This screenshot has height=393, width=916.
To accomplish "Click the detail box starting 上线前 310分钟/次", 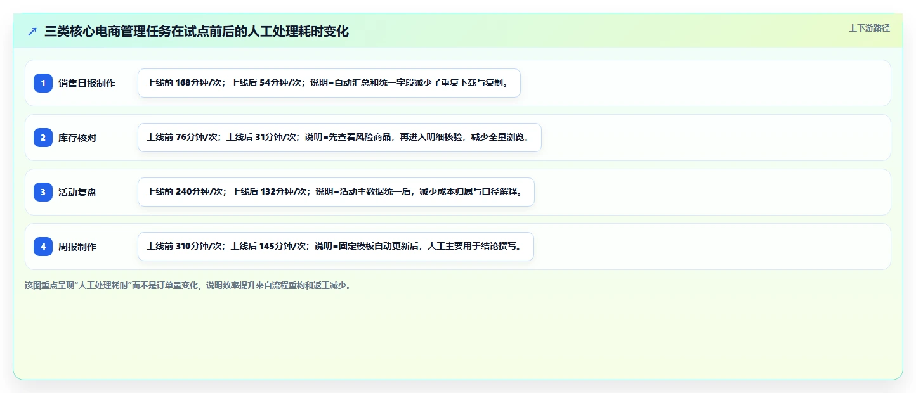I will [x=336, y=247].
